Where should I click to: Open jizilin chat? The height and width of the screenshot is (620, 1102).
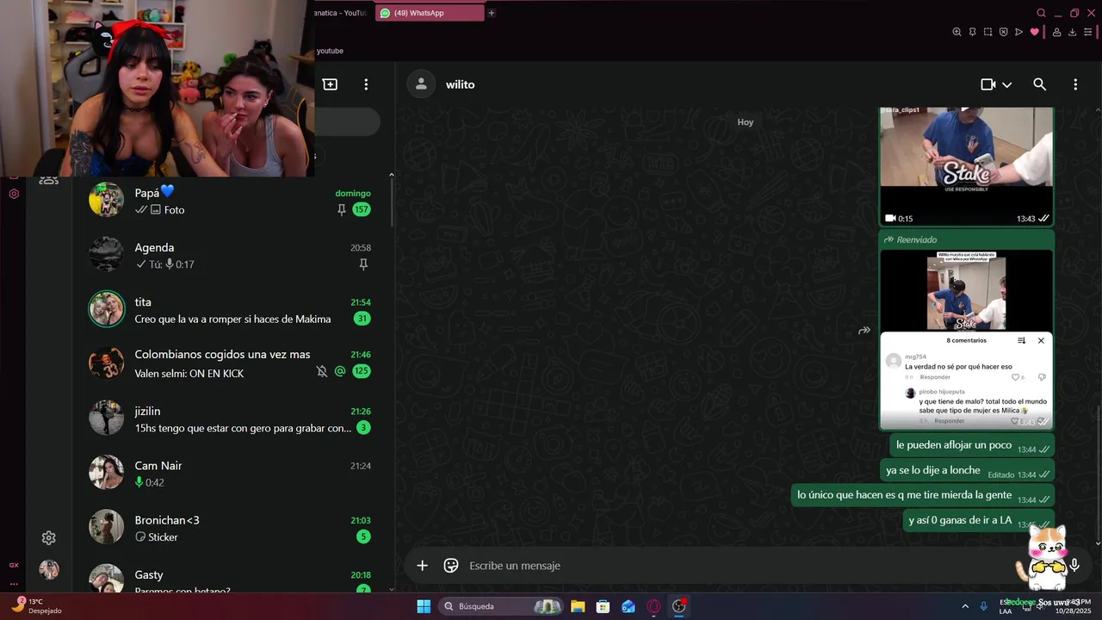(232, 418)
